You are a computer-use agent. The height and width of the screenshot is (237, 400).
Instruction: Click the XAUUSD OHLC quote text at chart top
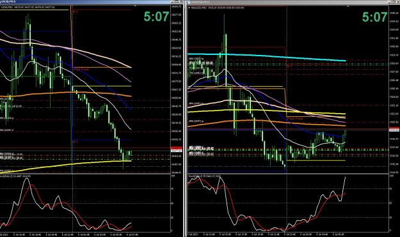point(218,8)
